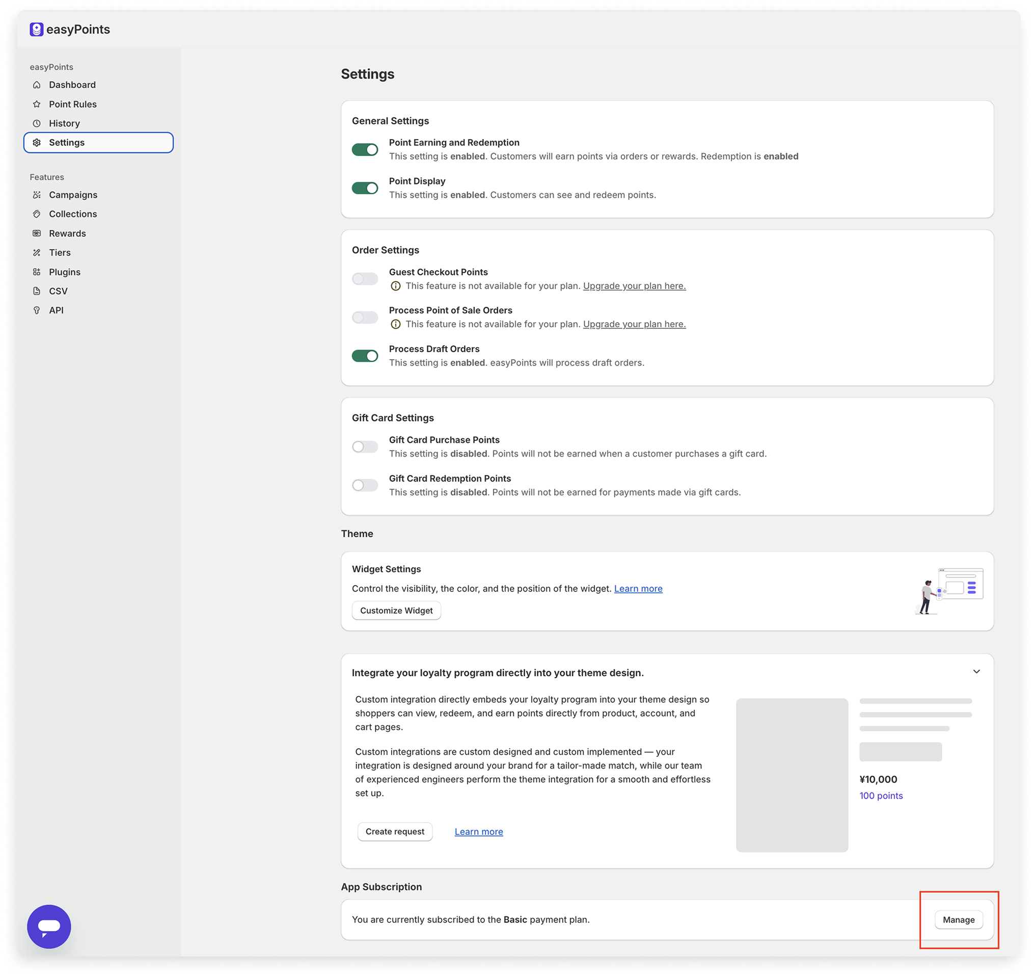
Task: Click the 'General Settings' heading
Action: pyautogui.click(x=390, y=121)
